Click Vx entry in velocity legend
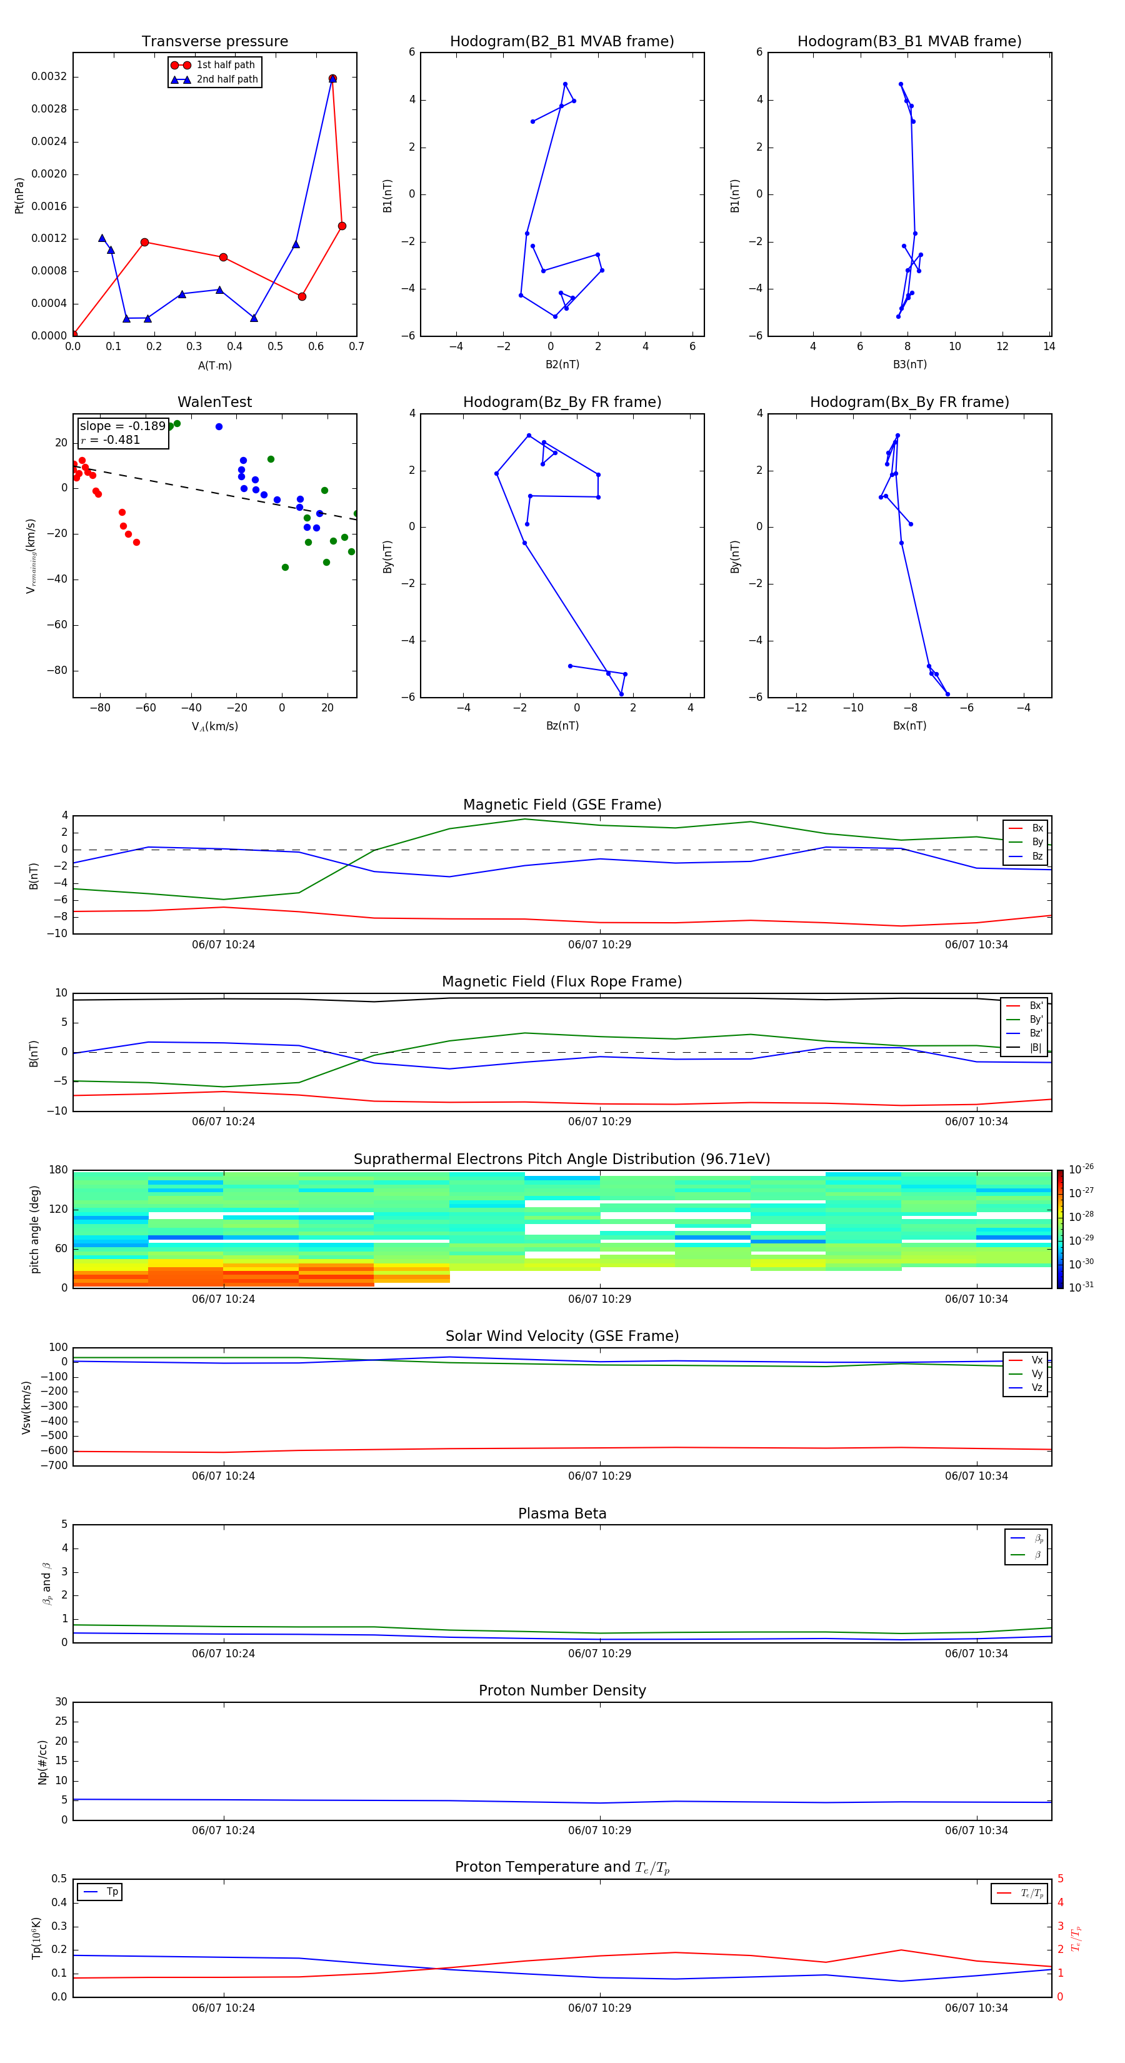 point(1026,1361)
